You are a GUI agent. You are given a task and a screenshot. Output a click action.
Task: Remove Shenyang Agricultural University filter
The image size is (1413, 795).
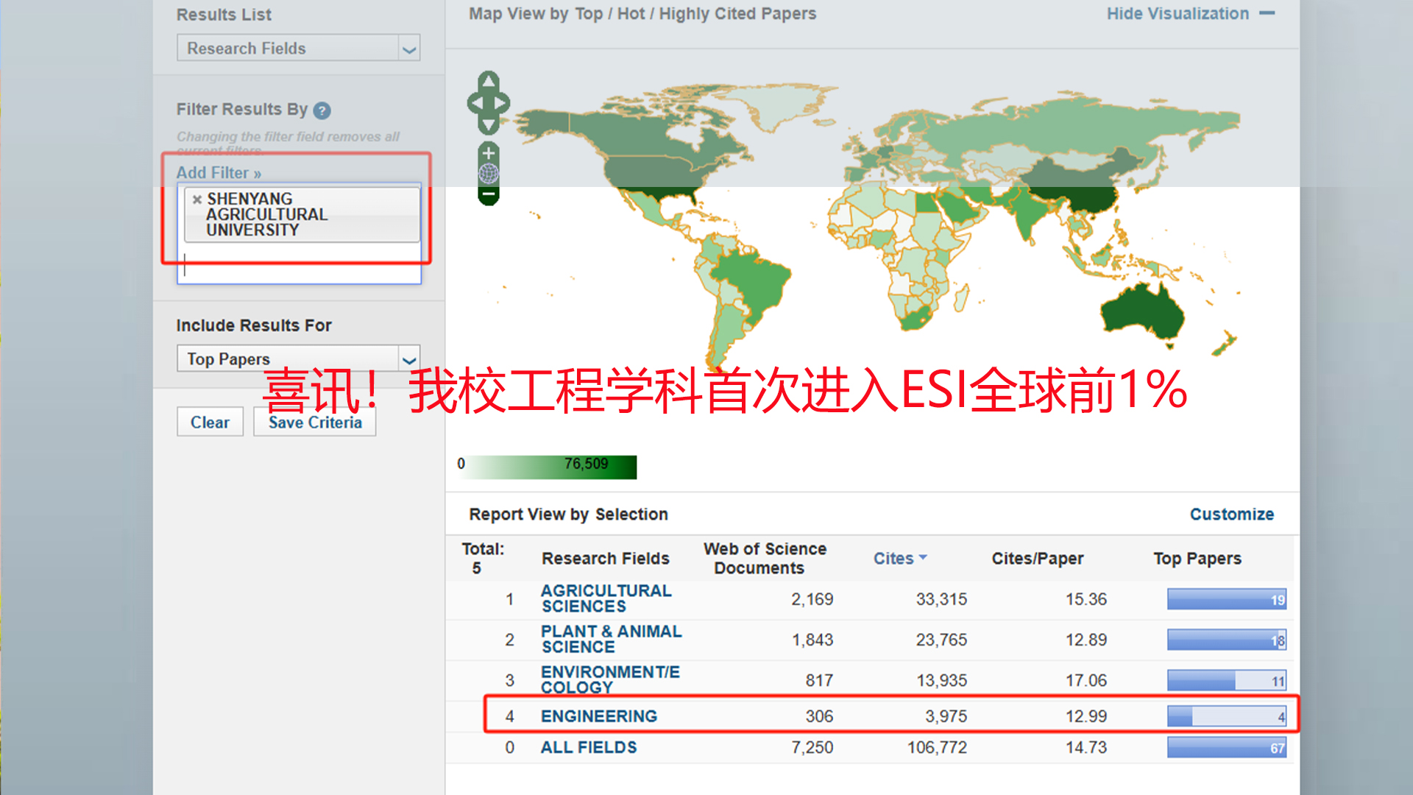point(196,199)
